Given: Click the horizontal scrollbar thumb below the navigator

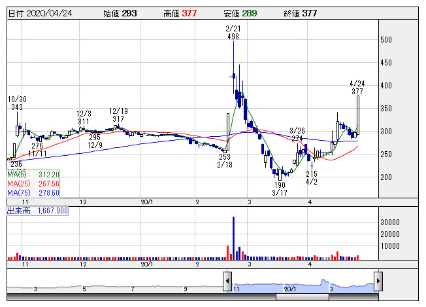Looking at the screenshot, I should click(x=303, y=297).
